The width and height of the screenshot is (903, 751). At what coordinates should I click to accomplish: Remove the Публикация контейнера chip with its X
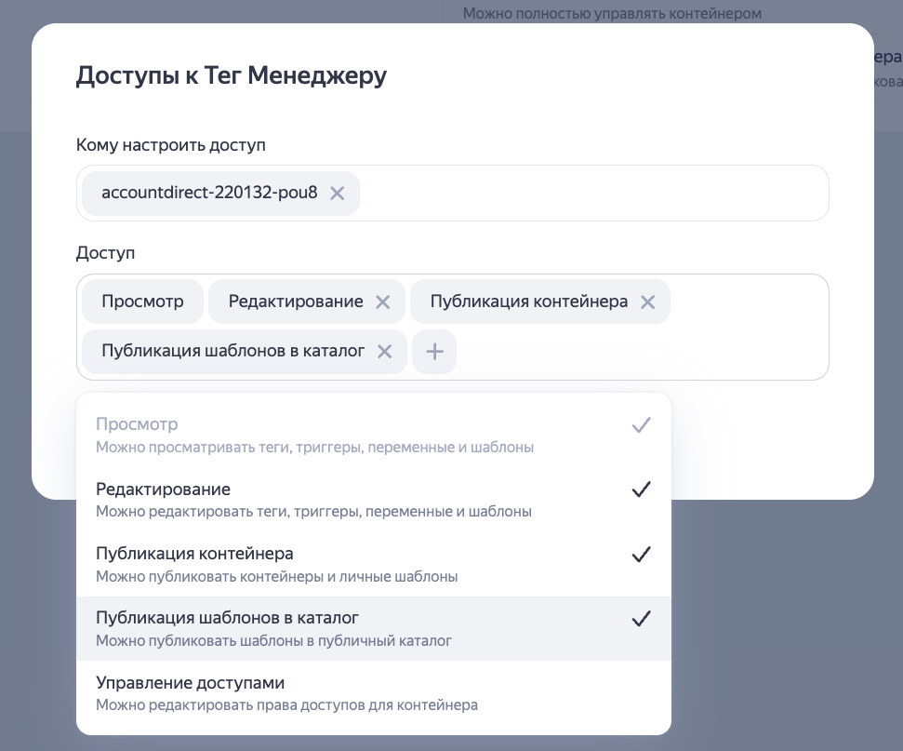(647, 302)
